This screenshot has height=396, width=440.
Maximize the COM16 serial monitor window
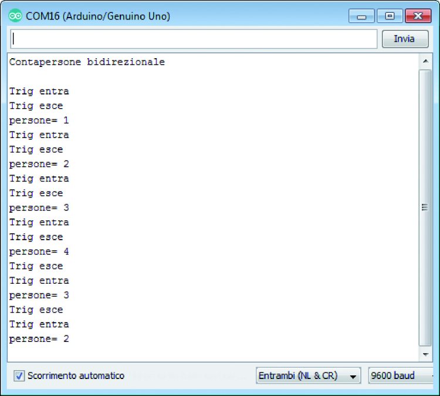[x=390, y=16]
